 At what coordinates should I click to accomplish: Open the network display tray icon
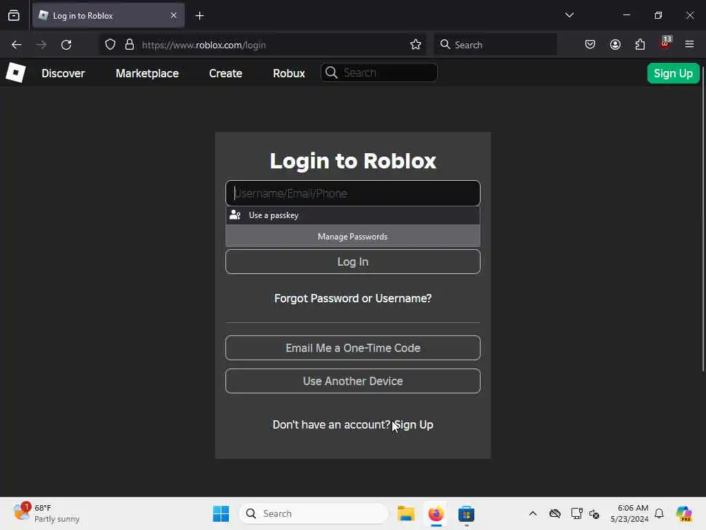[576, 513]
